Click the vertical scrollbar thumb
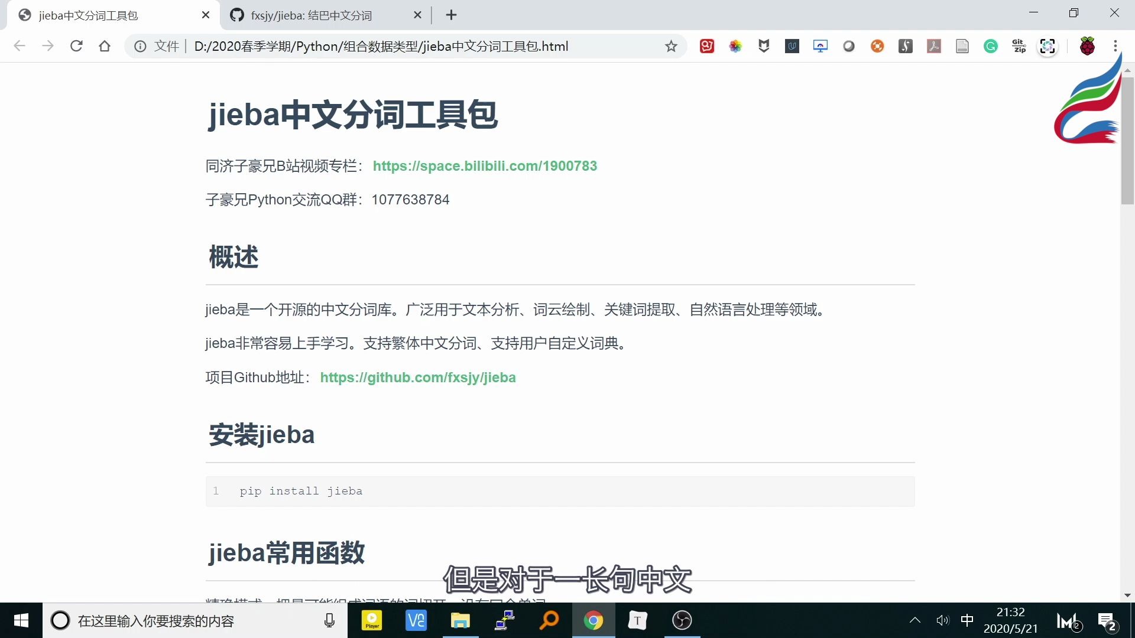The image size is (1135, 638). [x=1127, y=141]
